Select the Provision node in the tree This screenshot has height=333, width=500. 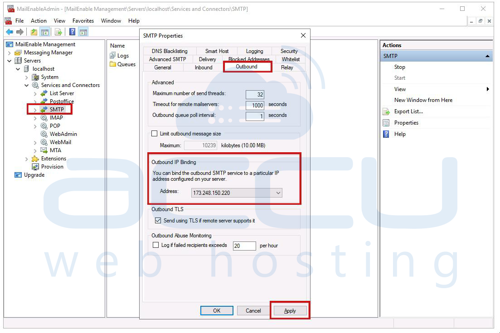pyautogui.click(x=52, y=167)
